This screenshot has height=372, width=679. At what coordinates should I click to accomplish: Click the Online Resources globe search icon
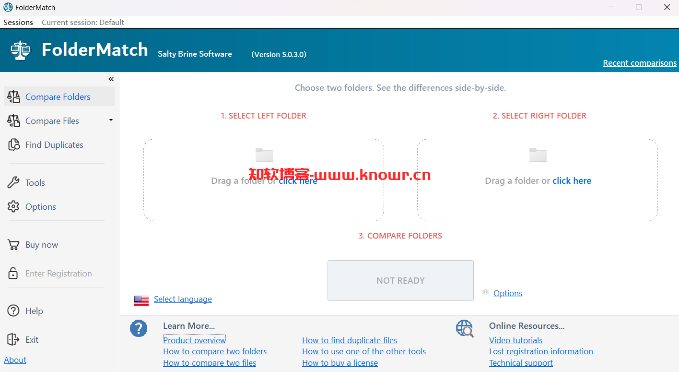[465, 328]
